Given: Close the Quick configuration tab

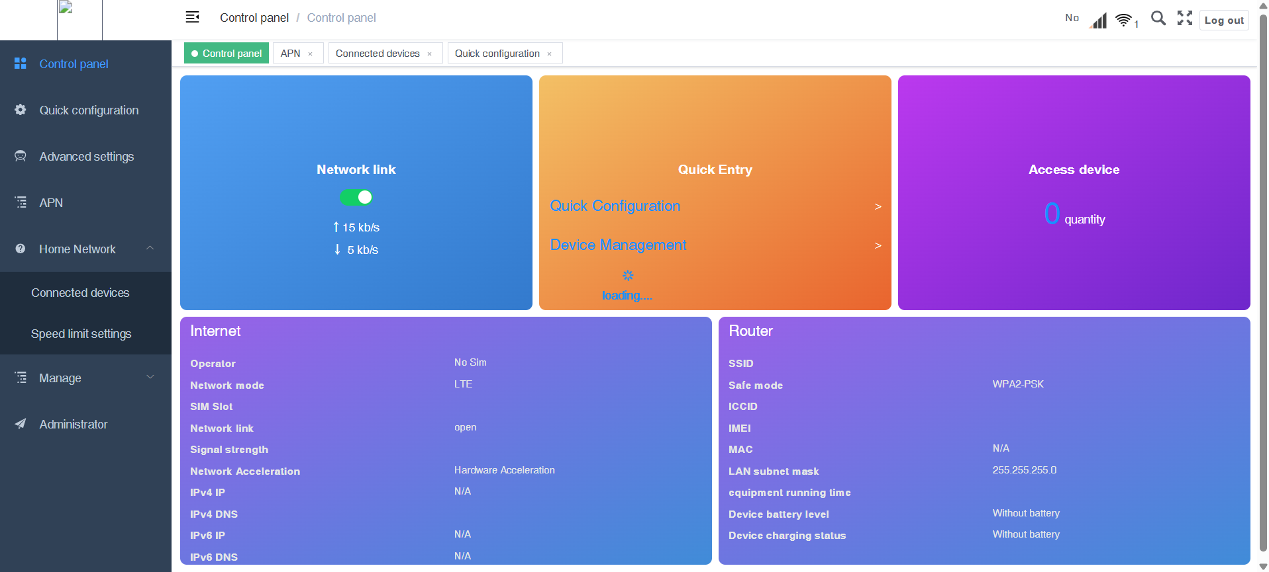Looking at the screenshot, I should tap(549, 54).
